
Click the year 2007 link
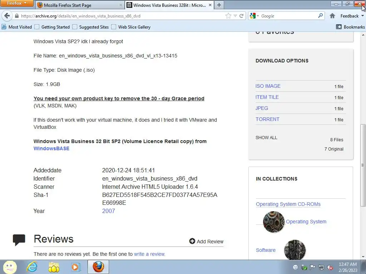[x=109, y=211]
